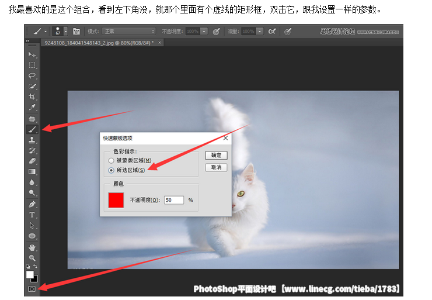Select the Hand tool
The height and width of the screenshot is (300, 432).
(32, 247)
